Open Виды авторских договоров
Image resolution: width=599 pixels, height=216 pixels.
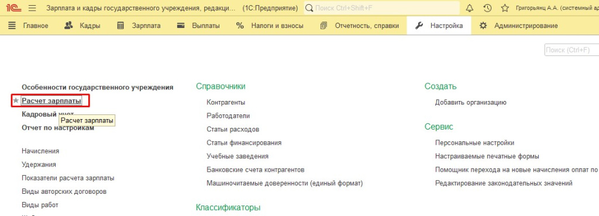tap(64, 191)
